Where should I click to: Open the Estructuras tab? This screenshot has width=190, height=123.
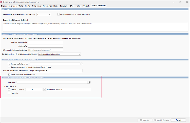click(x=64, y=6)
